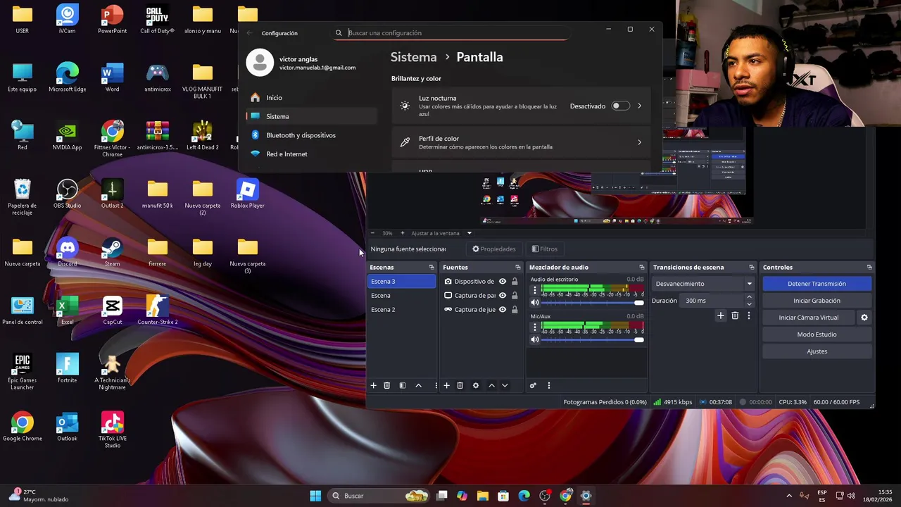Go to Sistema breadcrumb in Settings
Viewport: 901px width, 507px height.
point(414,57)
